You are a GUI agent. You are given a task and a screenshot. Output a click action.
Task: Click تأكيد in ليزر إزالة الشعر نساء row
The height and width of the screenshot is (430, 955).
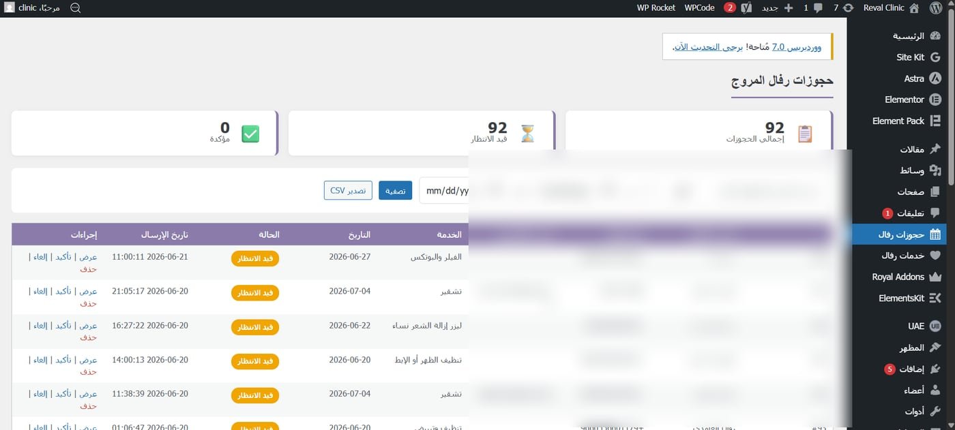coord(63,326)
